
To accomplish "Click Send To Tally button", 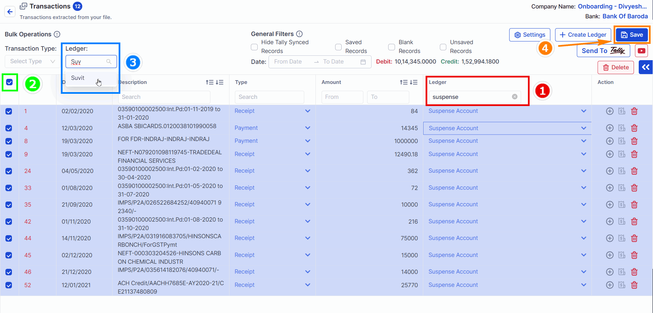I will (x=603, y=51).
